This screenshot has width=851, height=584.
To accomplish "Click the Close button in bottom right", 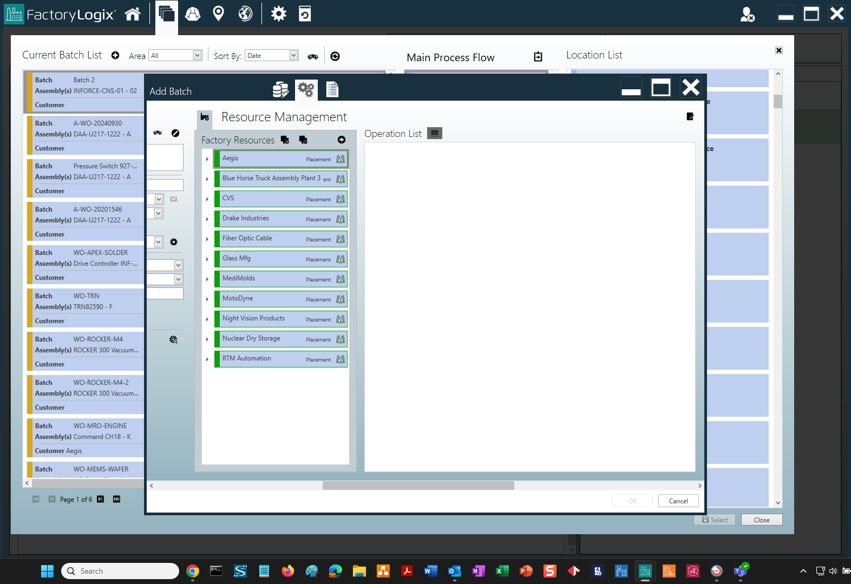I will pyautogui.click(x=761, y=520).
